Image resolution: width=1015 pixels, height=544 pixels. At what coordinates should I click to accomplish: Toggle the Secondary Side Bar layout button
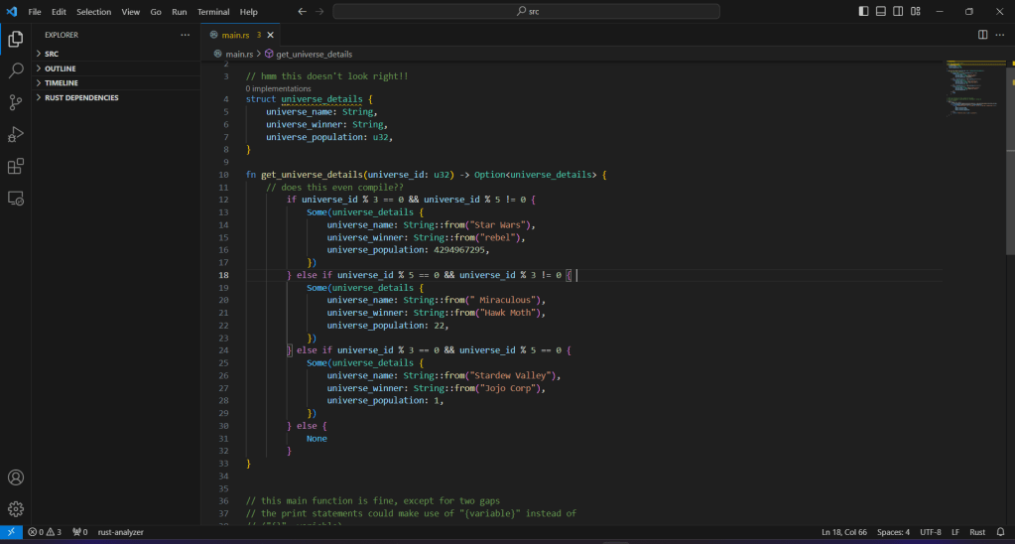[x=898, y=12]
